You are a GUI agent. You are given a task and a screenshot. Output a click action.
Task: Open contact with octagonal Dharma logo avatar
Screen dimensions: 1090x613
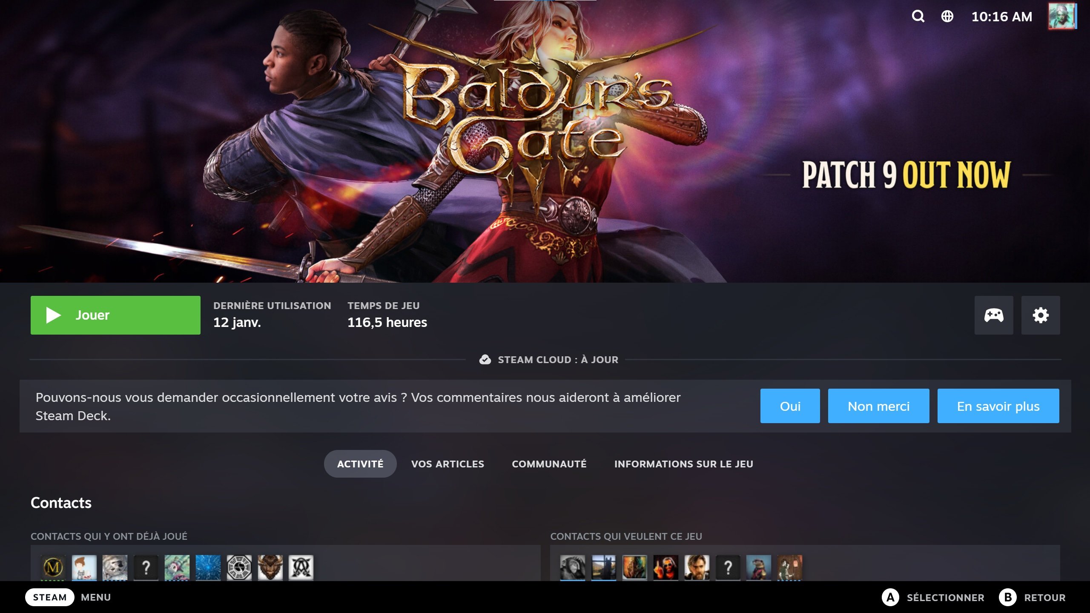[239, 567]
